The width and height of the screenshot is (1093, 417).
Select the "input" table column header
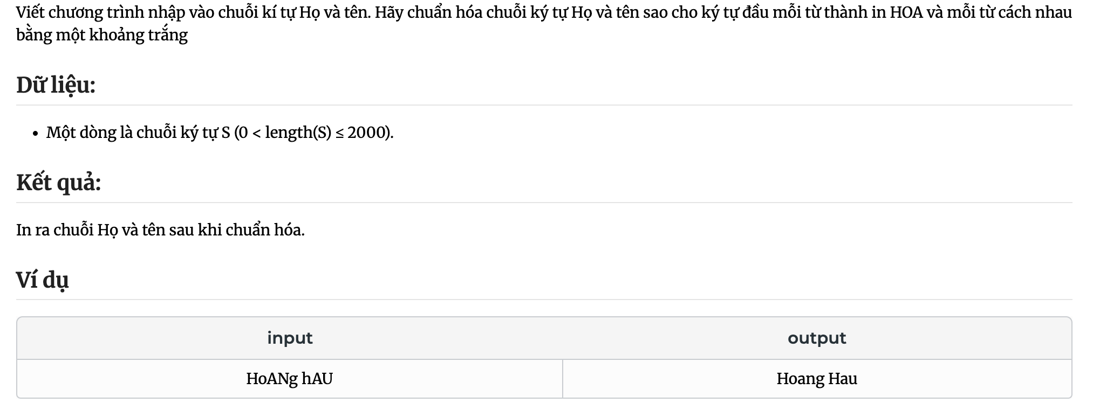tap(290, 338)
